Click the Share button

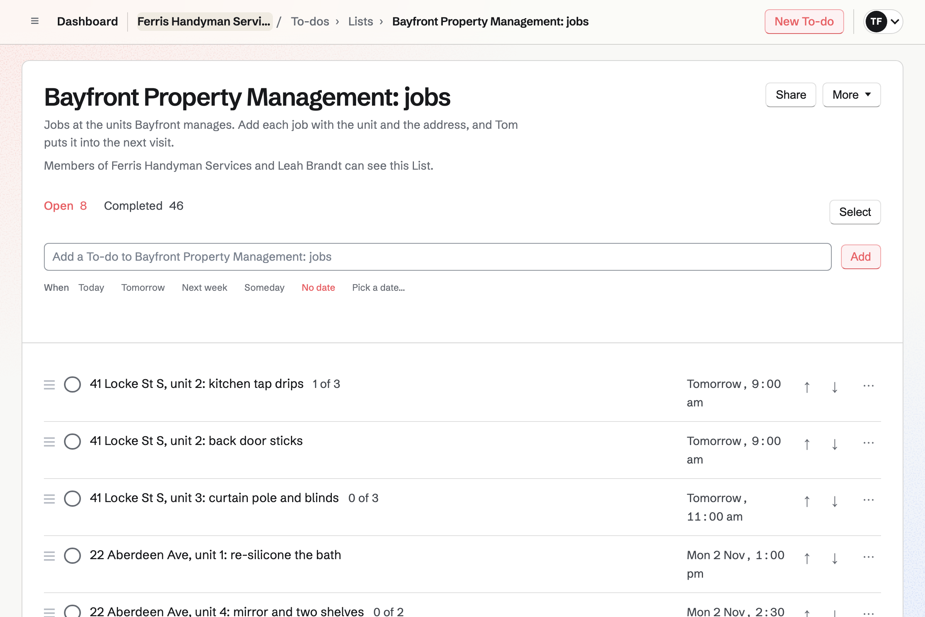pyautogui.click(x=790, y=95)
